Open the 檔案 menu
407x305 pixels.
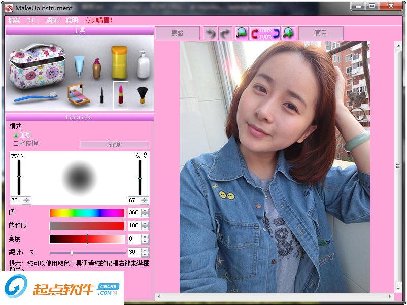click(14, 21)
